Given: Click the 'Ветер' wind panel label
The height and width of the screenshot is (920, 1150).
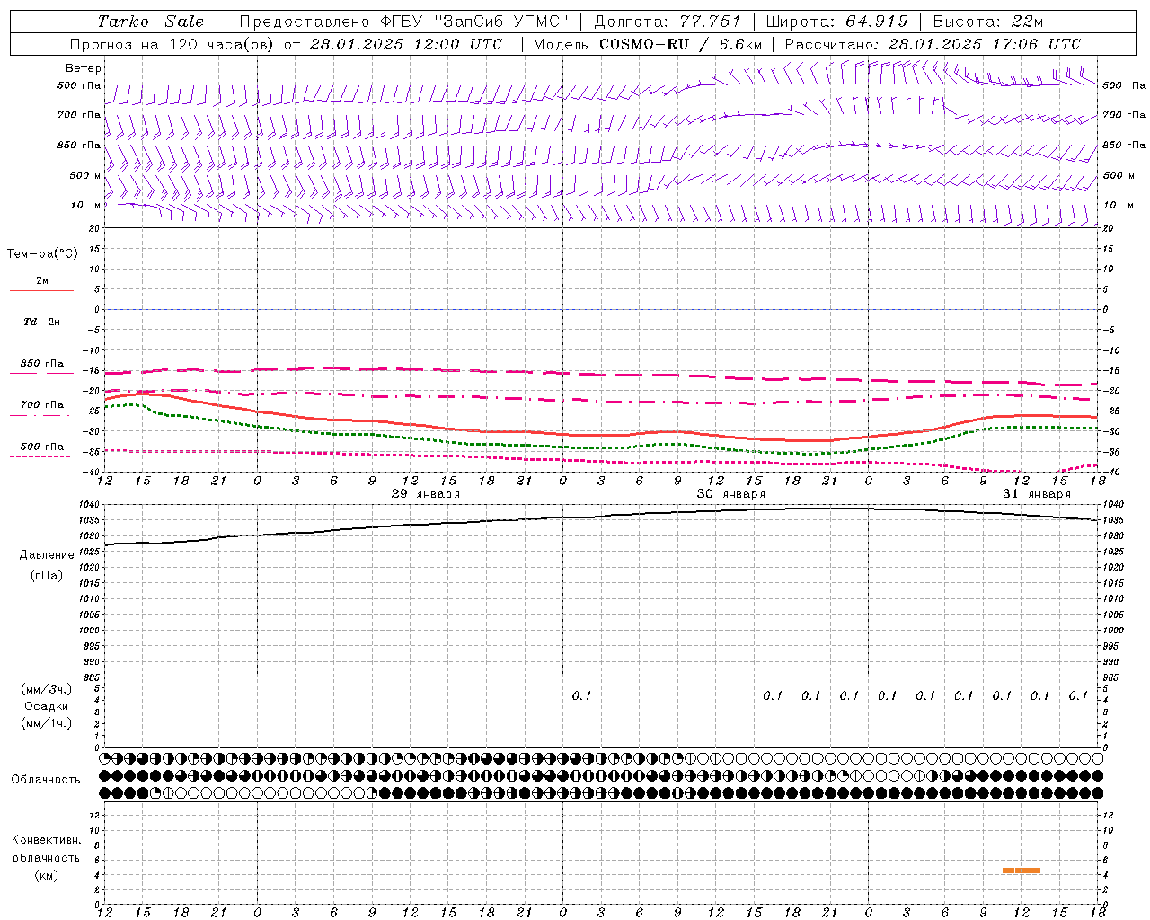Looking at the screenshot, I should click(84, 68).
